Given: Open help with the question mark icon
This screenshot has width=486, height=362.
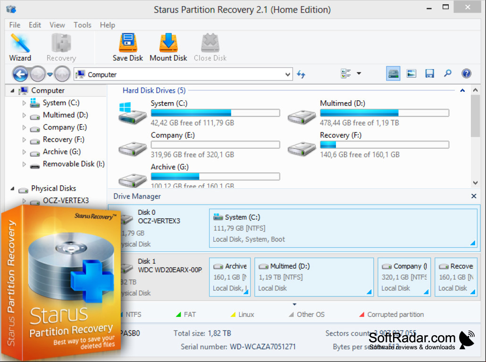Looking at the screenshot, I should coord(466,73).
